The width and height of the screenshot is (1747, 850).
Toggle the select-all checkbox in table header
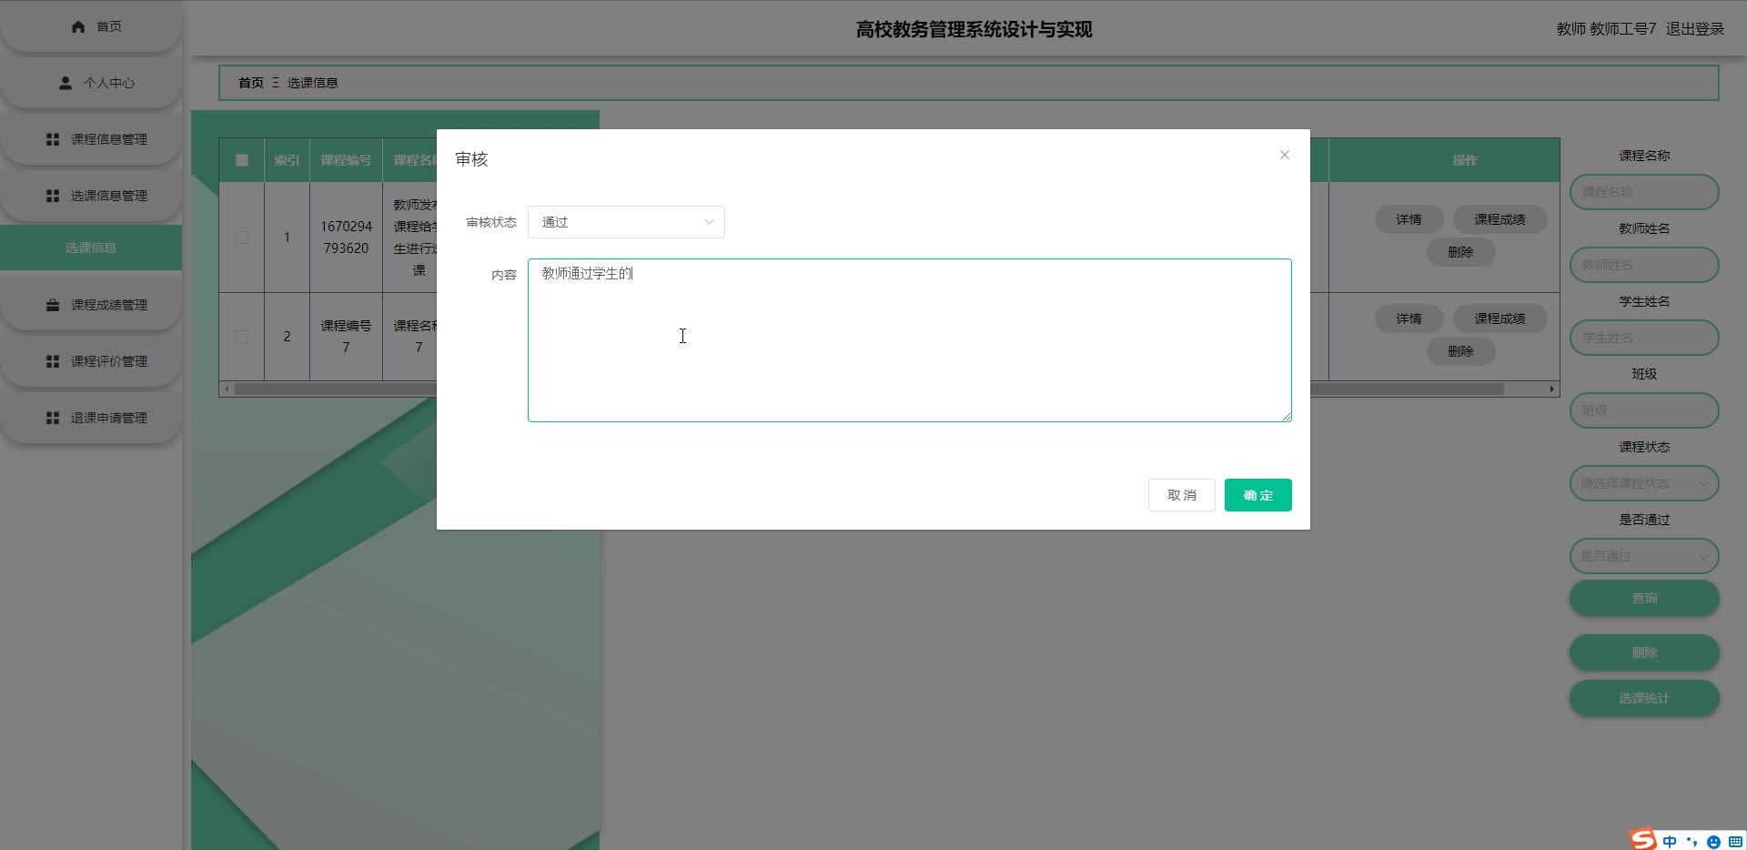coord(242,160)
